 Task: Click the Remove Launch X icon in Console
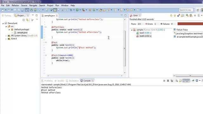pyautogui.click(x=168, y=81)
